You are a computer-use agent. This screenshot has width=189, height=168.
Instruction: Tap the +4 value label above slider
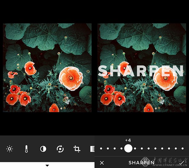tap(128, 140)
